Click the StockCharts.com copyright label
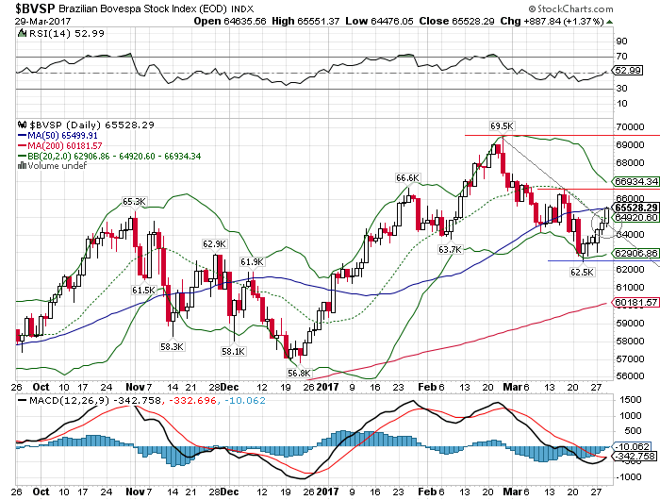The image size is (660, 500). coord(571,8)
